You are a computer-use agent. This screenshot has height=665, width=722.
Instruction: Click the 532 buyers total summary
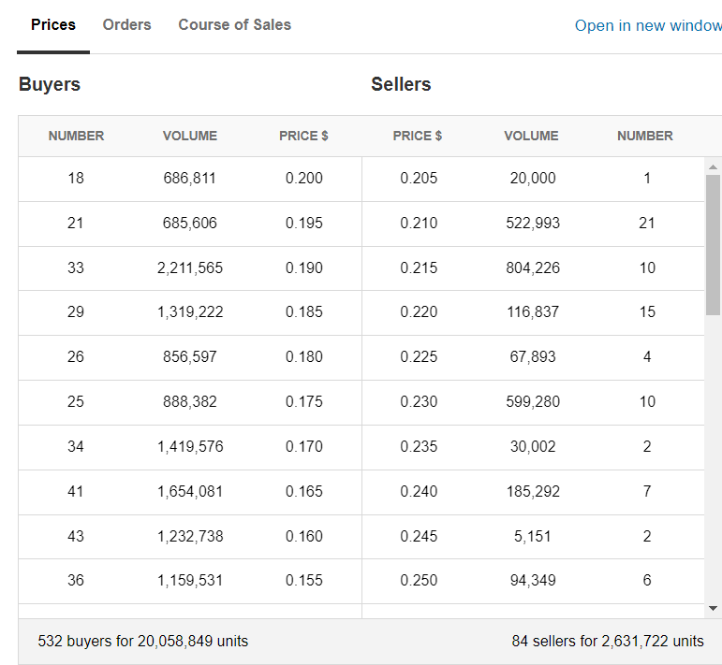point(142,642)
